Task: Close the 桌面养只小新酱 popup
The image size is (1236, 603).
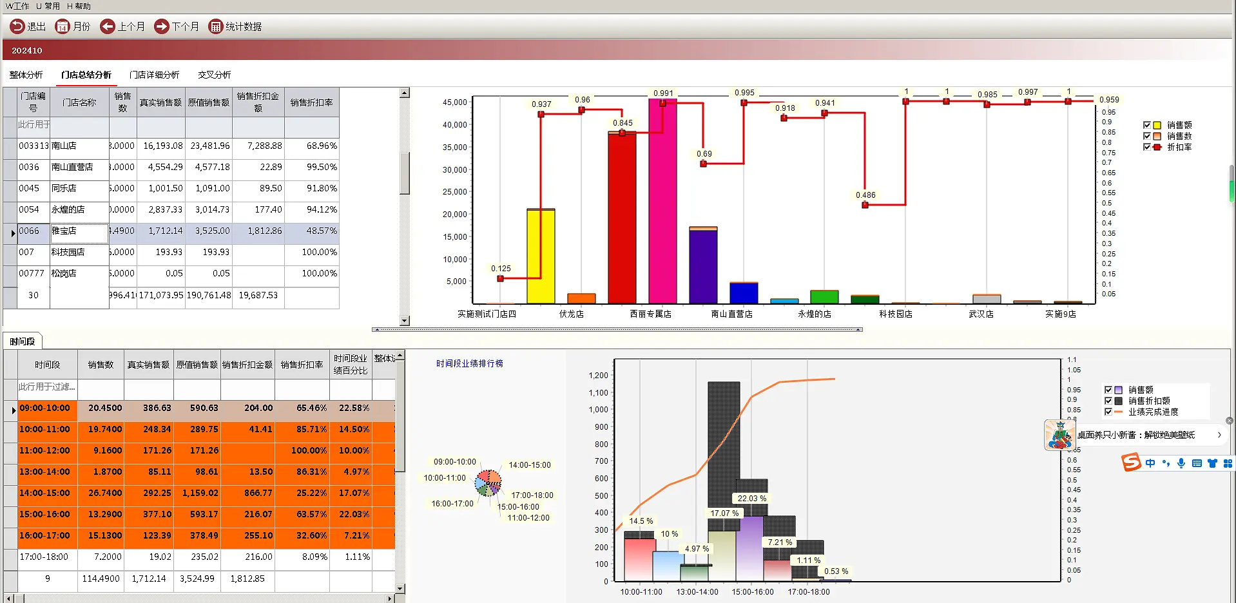Action: click(x=1230, y=421)
